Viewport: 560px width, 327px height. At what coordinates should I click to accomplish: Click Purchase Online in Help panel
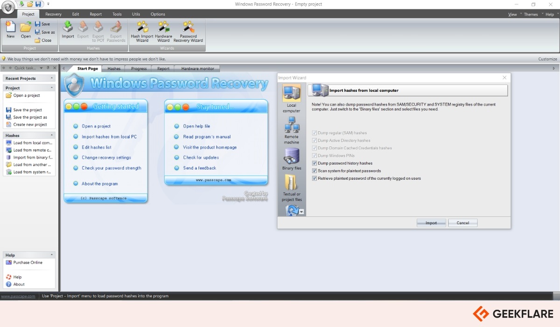[24, 262]
